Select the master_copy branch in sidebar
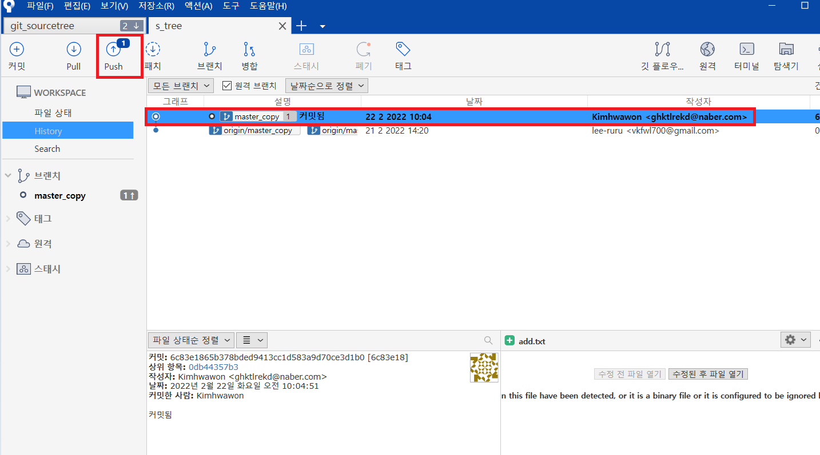 60,195
